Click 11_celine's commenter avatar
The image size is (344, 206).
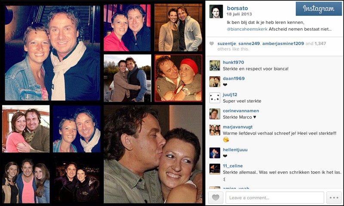tap(215, 169)
